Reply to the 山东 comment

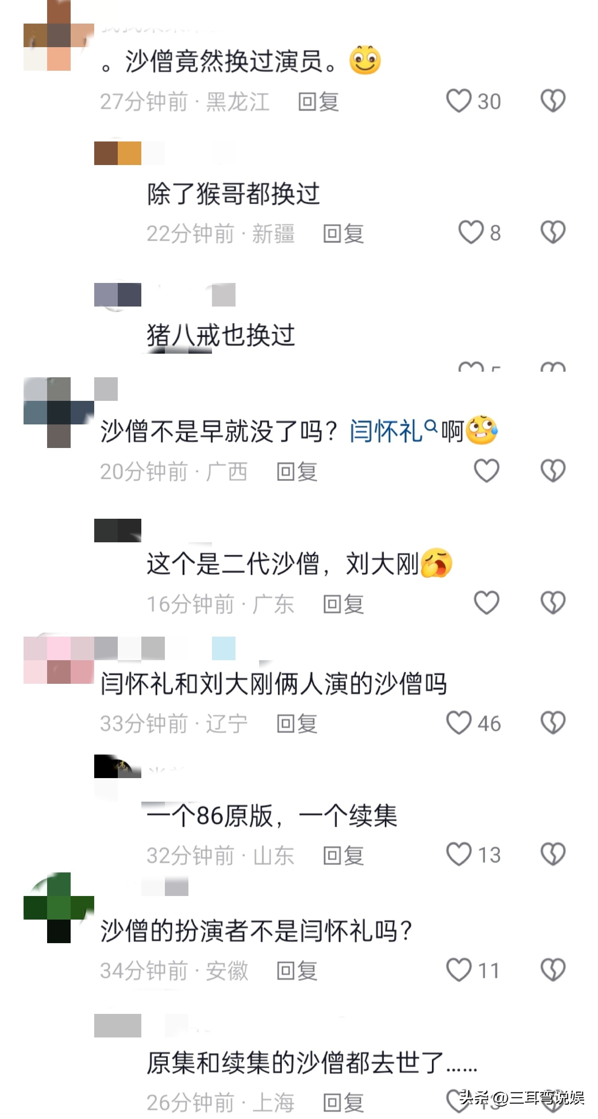343,856
